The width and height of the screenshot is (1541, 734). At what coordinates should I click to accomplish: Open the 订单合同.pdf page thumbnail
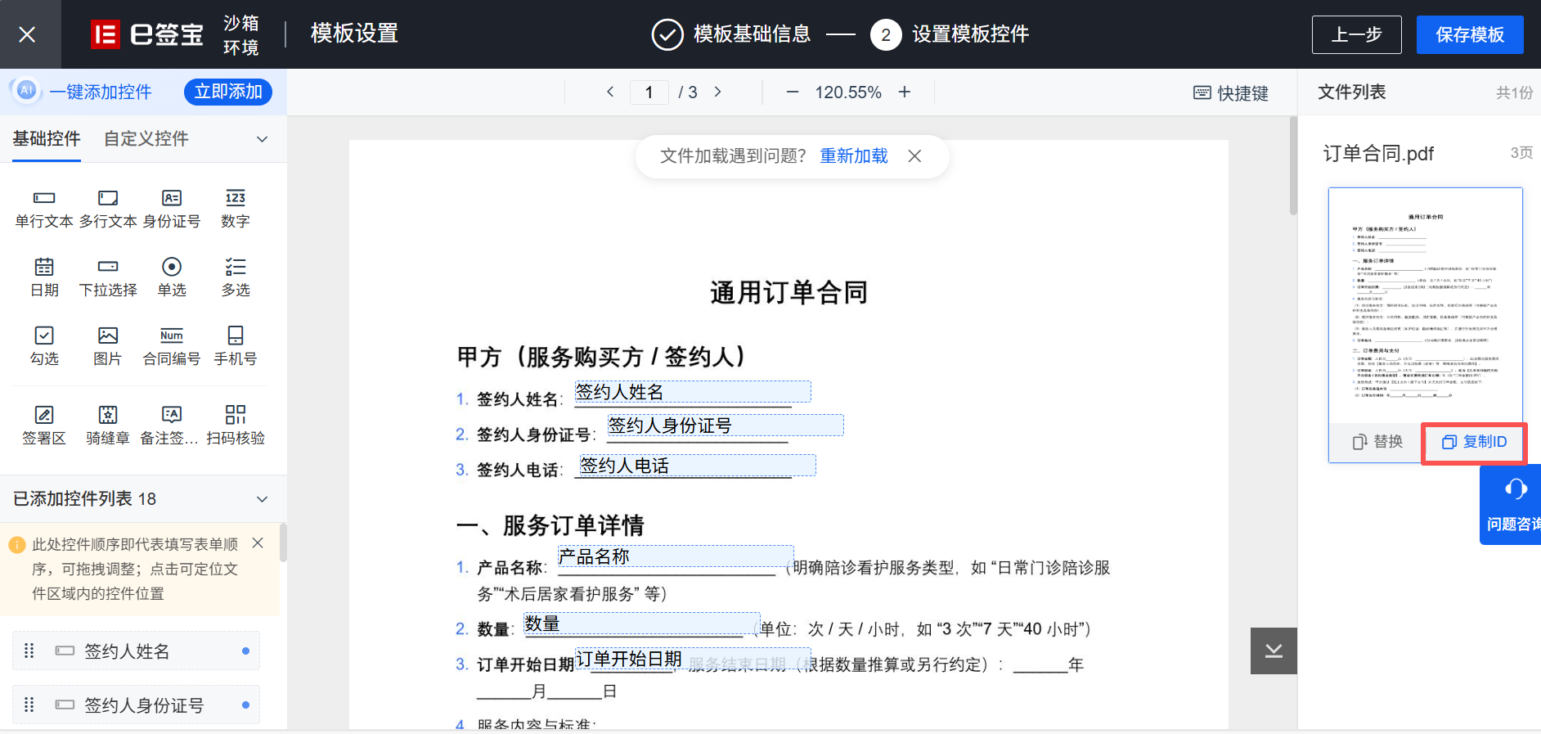pyautogui.click(x=1425, y=304)
